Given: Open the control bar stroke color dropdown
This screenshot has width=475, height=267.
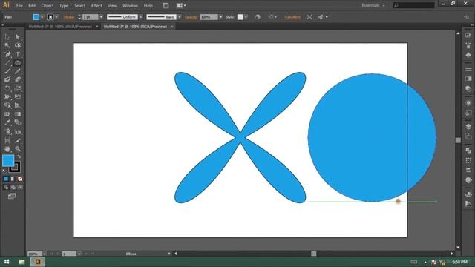Looking at the screenshot, I should click(56, 17).
